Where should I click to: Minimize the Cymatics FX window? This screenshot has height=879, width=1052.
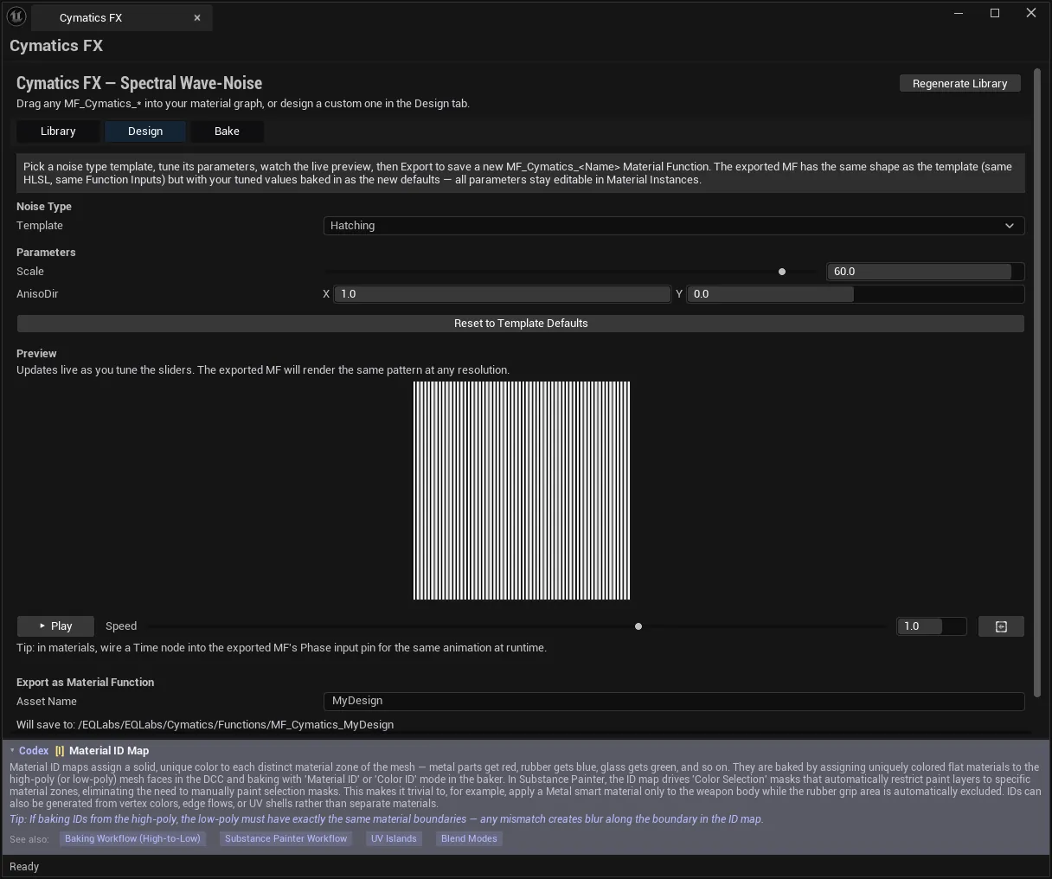(x=959, y=13)
